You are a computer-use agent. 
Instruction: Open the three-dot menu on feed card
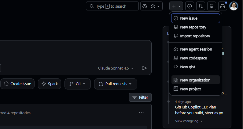141,113
